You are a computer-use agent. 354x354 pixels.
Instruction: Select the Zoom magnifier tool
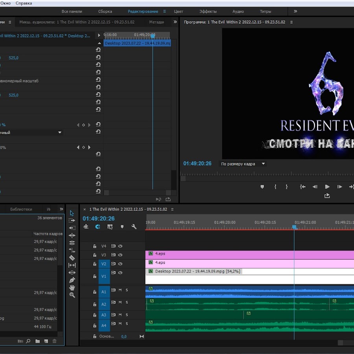(x=72, y=295)
